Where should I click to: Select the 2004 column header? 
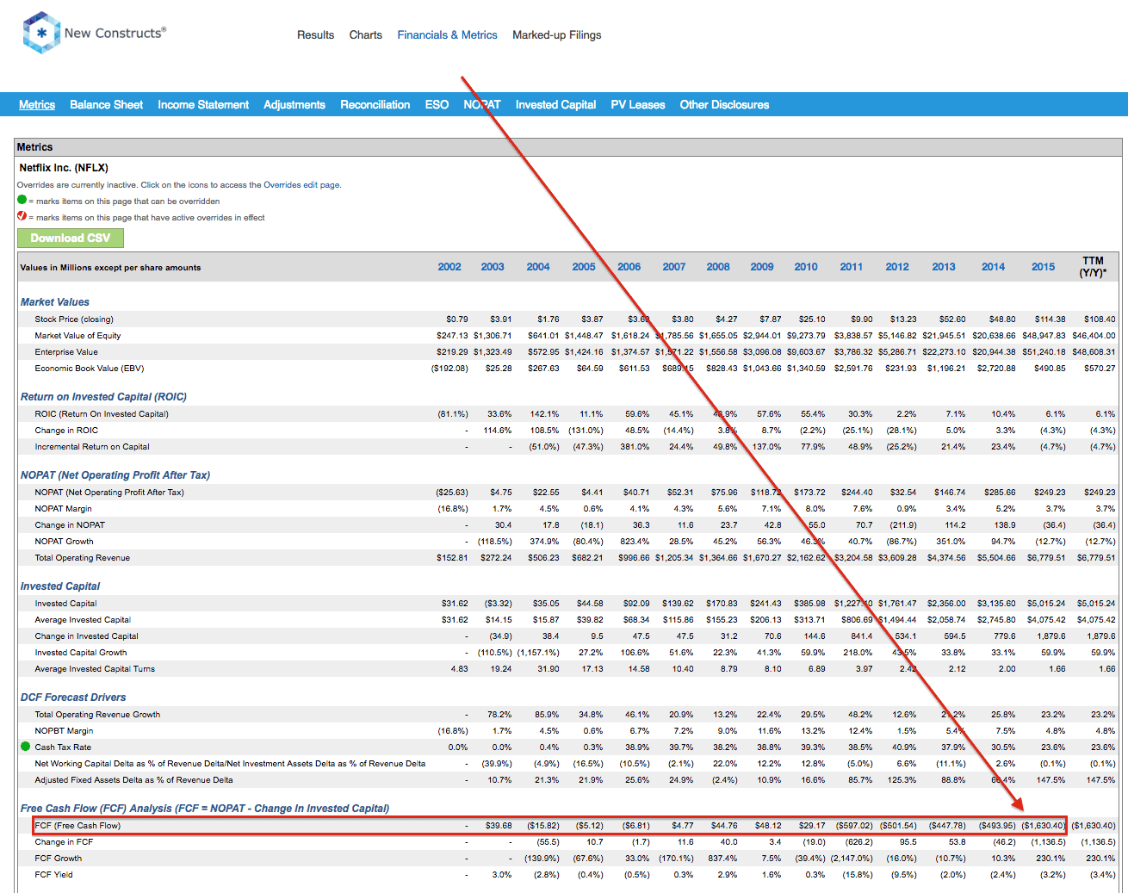click(538, 267)
